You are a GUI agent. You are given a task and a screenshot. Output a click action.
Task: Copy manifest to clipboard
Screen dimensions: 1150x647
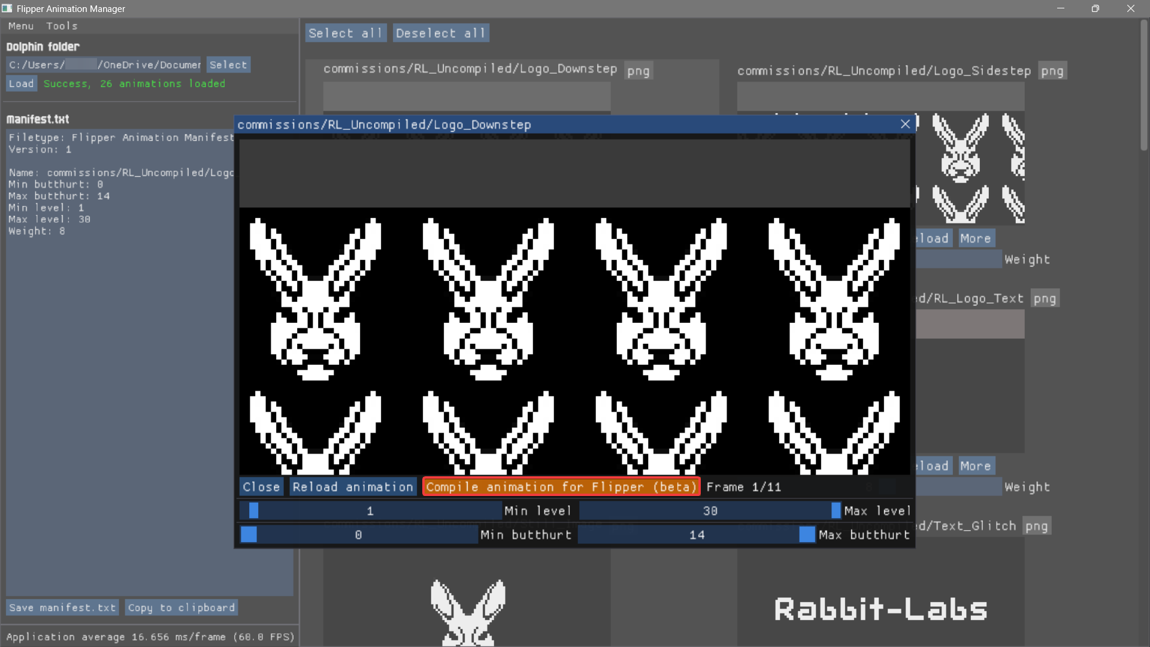tap(181, 607)
